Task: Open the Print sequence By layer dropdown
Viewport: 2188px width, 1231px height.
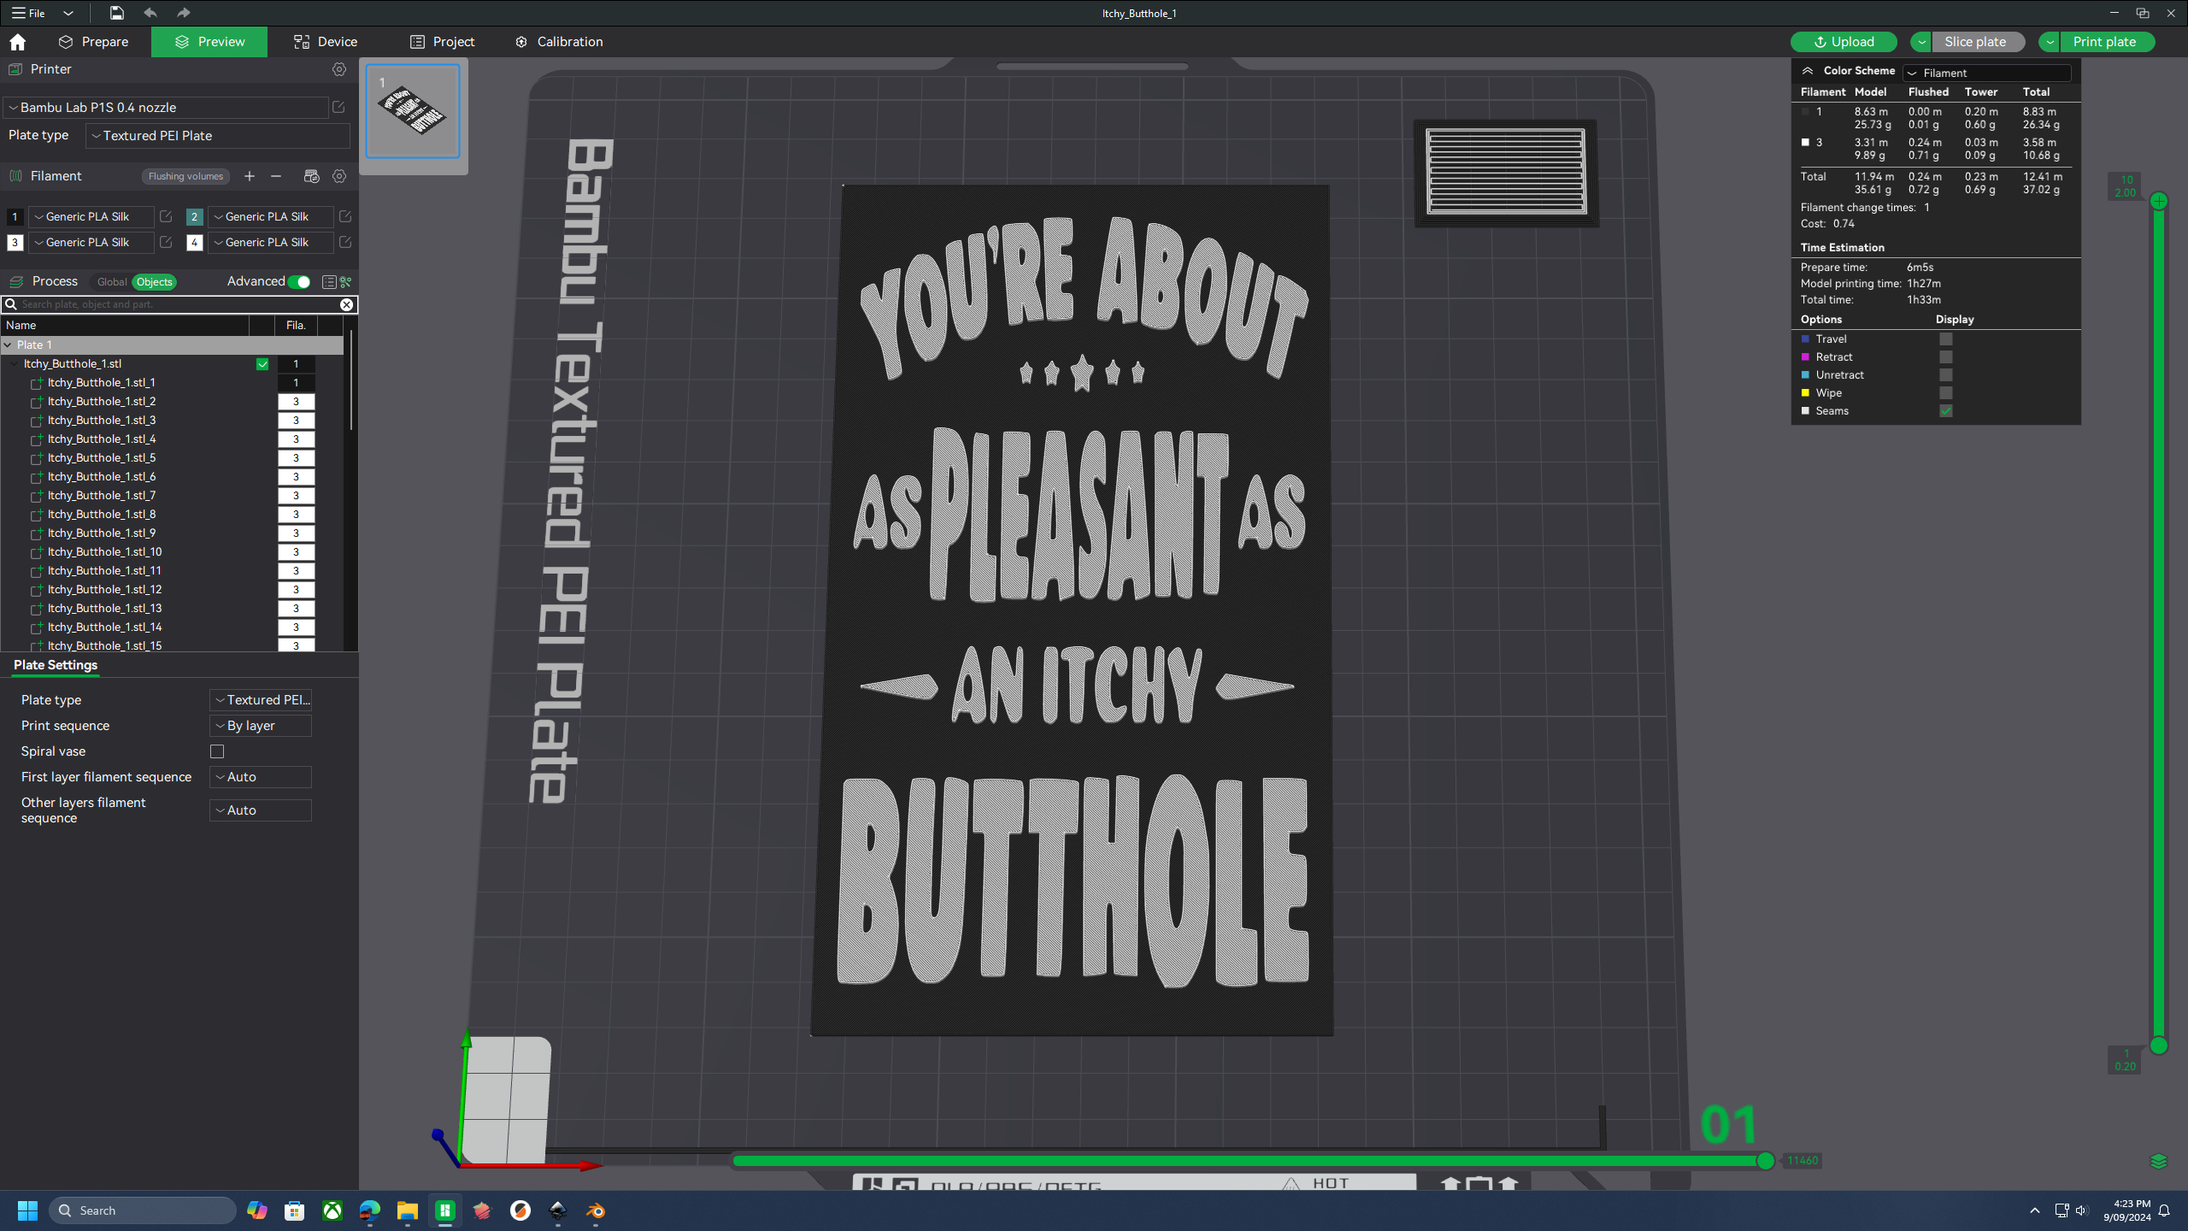Action: pyautogui.click(x=261, y=726)
